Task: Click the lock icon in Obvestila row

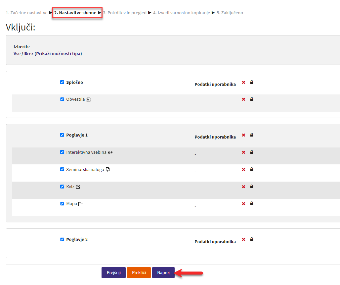Action: click(252, 99)
